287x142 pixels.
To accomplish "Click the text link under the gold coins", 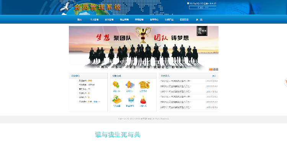I will (143, 91).
